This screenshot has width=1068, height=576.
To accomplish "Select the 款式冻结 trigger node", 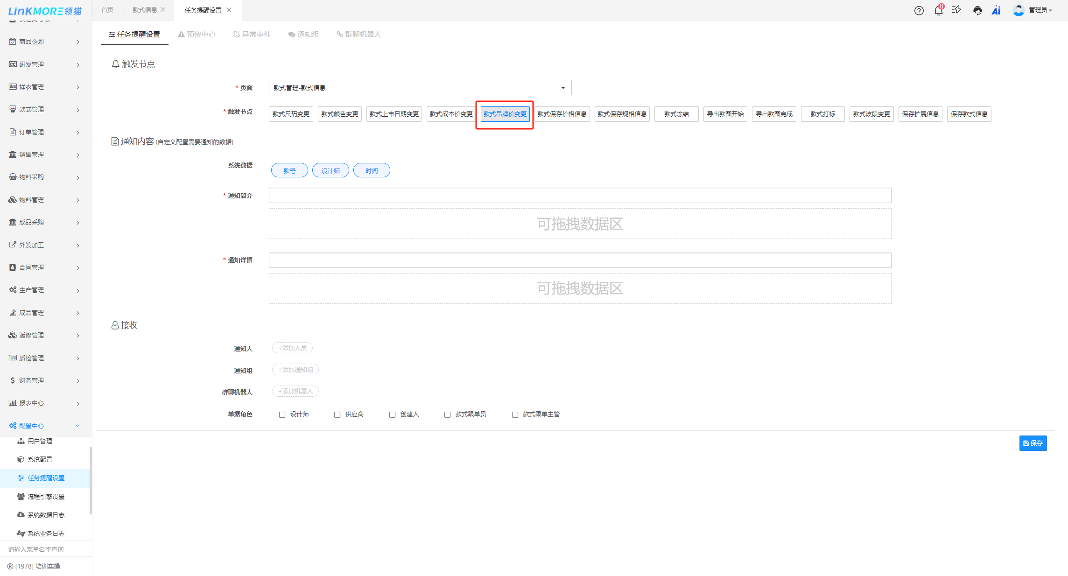I will tap(676, 114).
